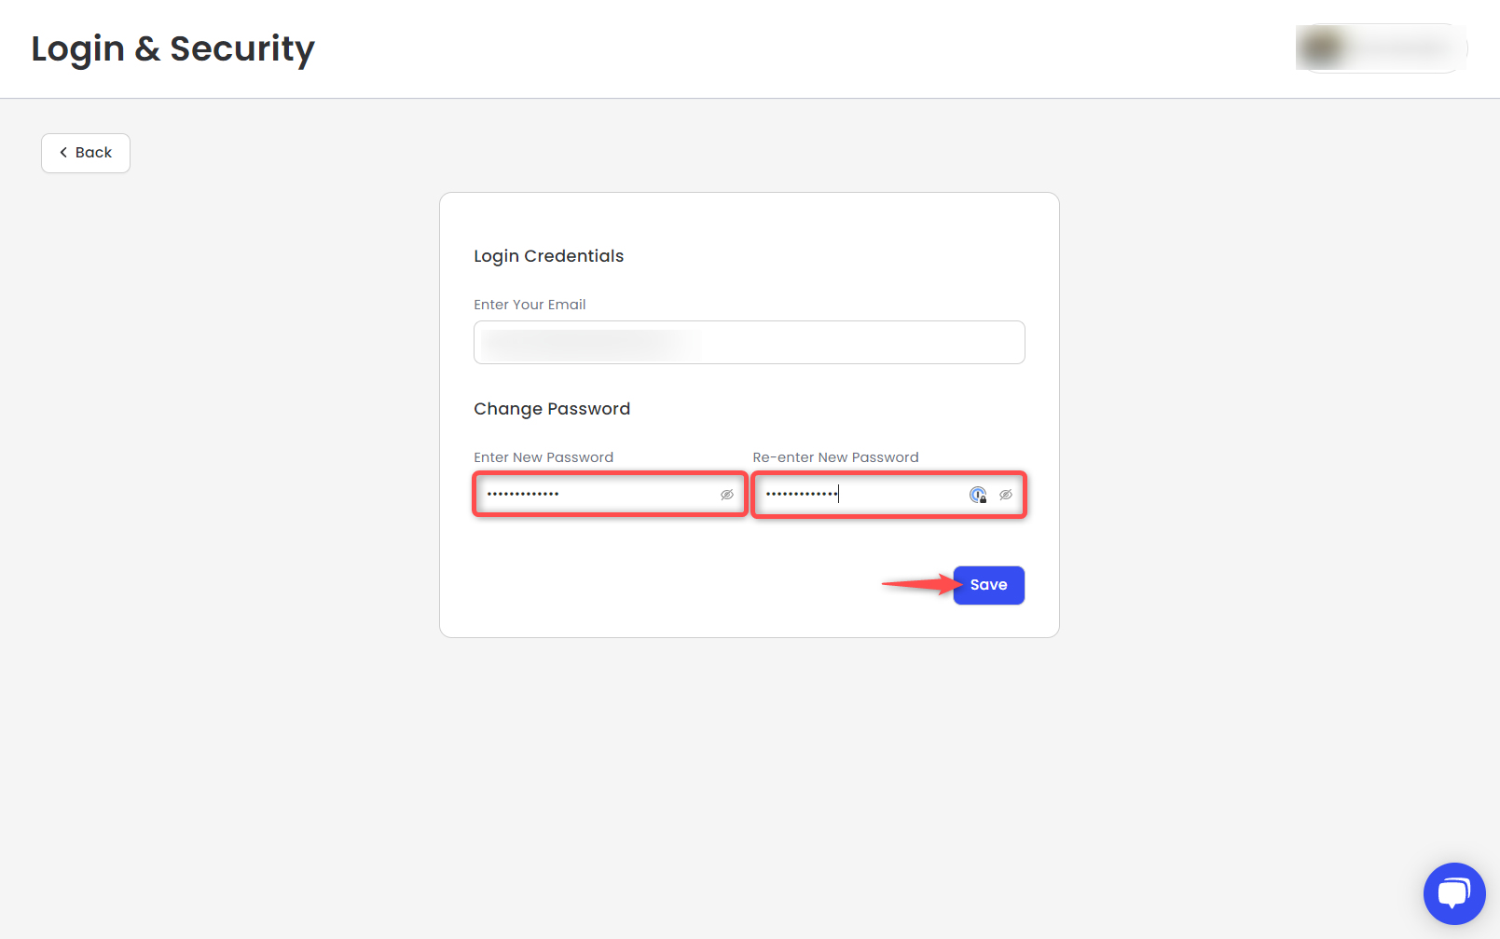Click the Enter New Password label
The width and height of the screenshot is (1500, 939).
[544, 457]
